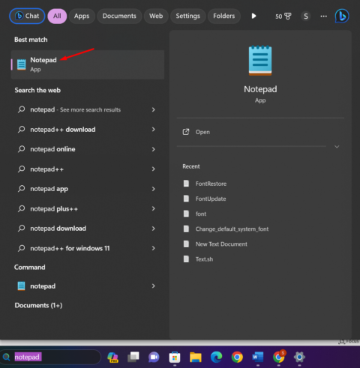Open the S account avatar
The width and height of the screenshot is (360, 368).
tap(306, 16)
